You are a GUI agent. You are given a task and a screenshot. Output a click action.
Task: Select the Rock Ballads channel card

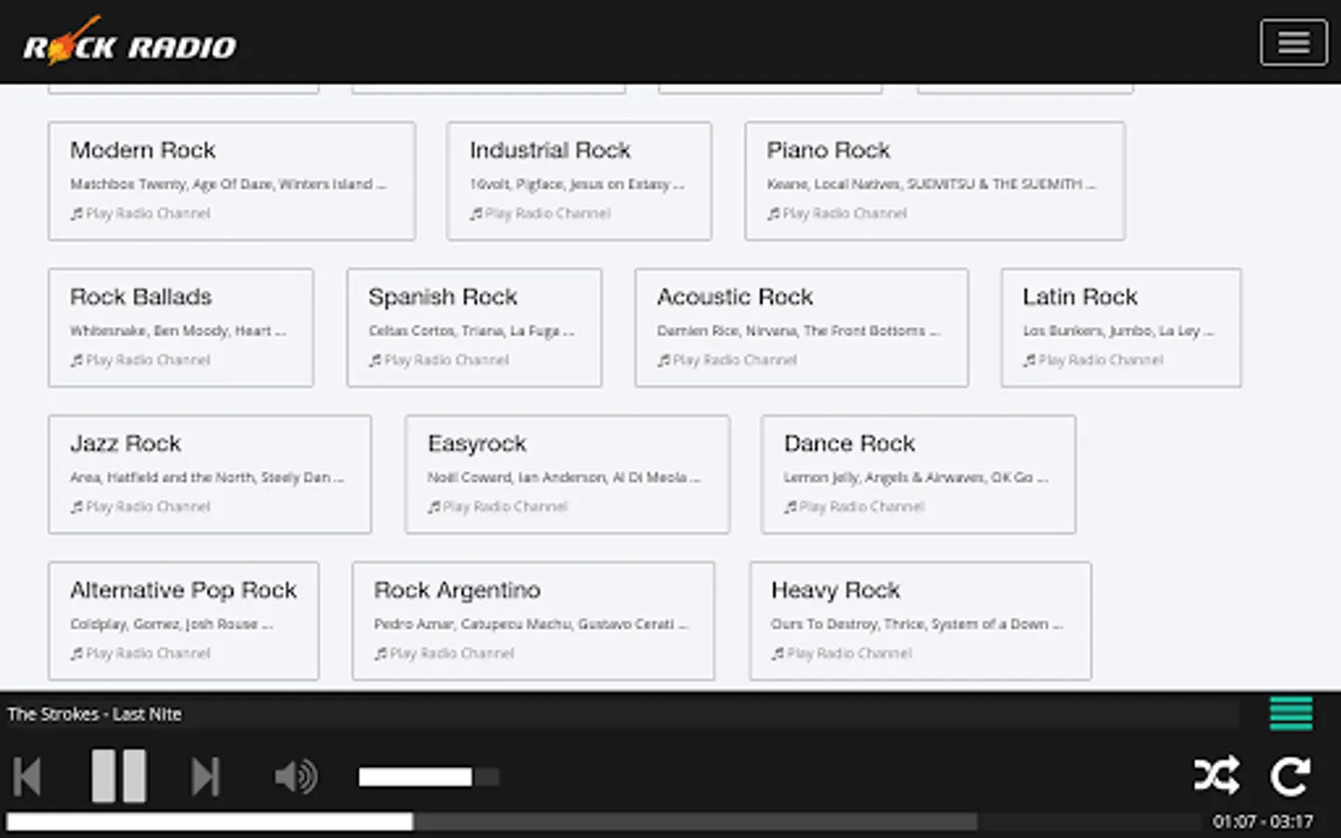coord(181,328)
